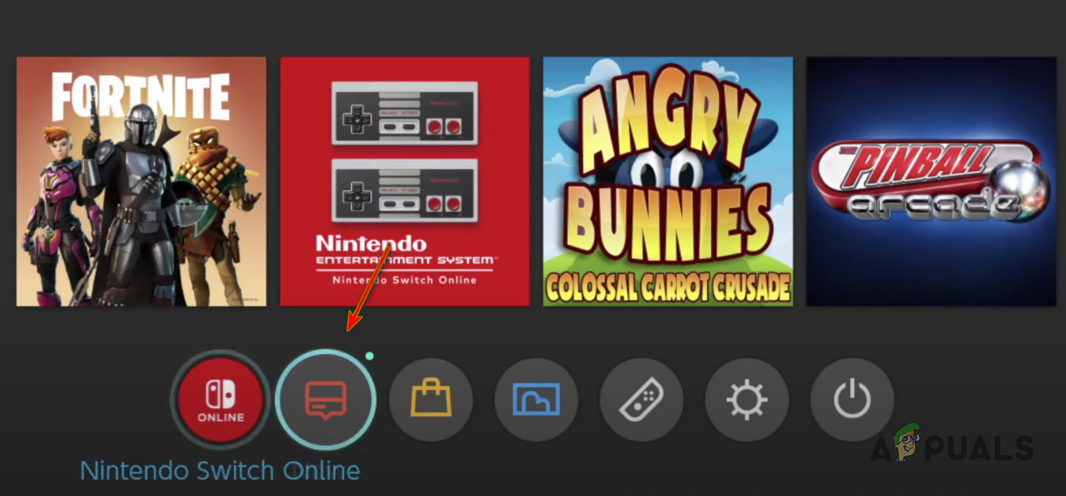Open the Album icon

point(536,400)
